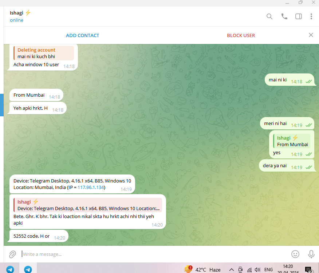Viewport: 319px width, 273px height.
Task: Open IP address link 117.96.1.134
Action: 91,187
